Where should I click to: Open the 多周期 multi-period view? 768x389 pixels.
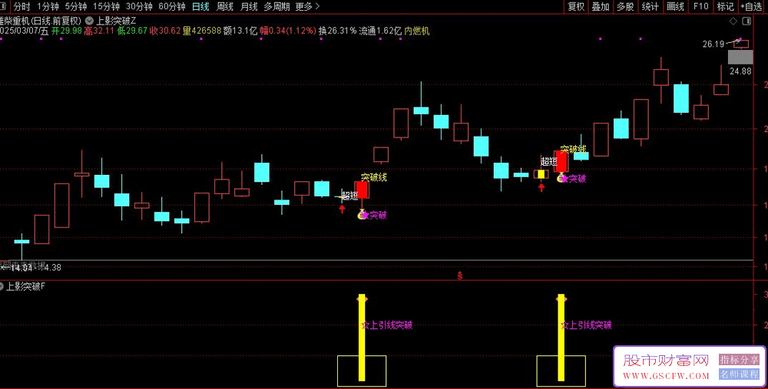tap(276, 6)
